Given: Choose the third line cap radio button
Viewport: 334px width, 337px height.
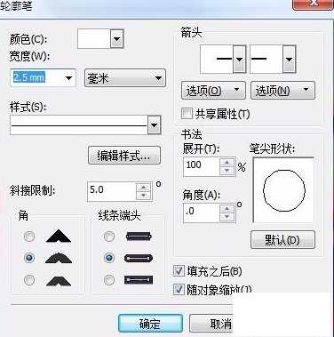Looking at the screenshot, I should click(x=109, y=280).
